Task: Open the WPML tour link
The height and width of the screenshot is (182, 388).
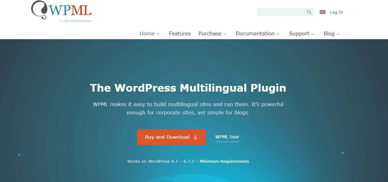Action: click(x=227, y=137)
